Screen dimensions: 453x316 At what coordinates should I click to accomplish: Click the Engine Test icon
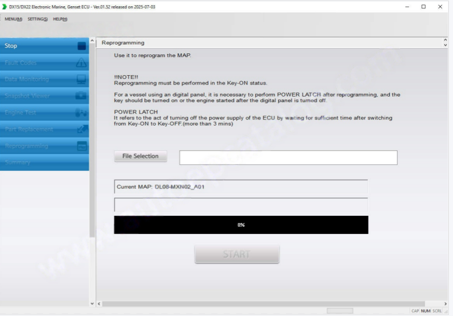coord(81,113)
